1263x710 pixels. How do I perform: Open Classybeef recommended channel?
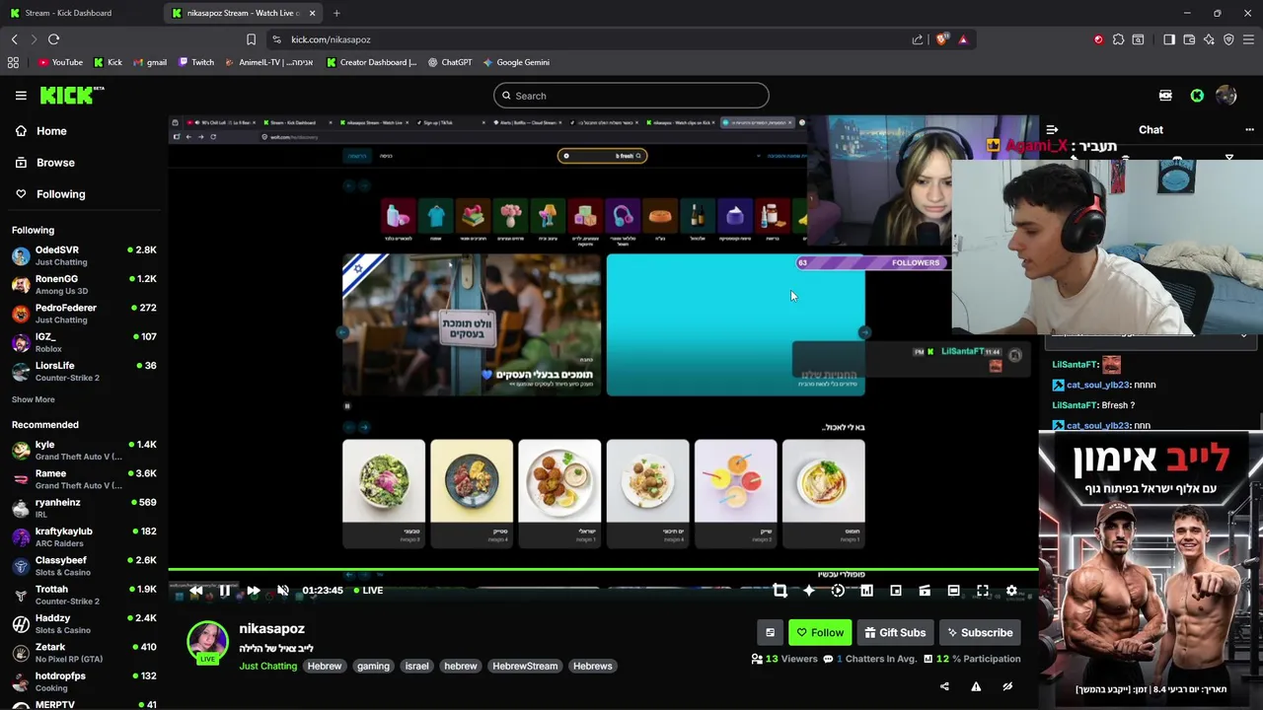(x=84, y=565)
